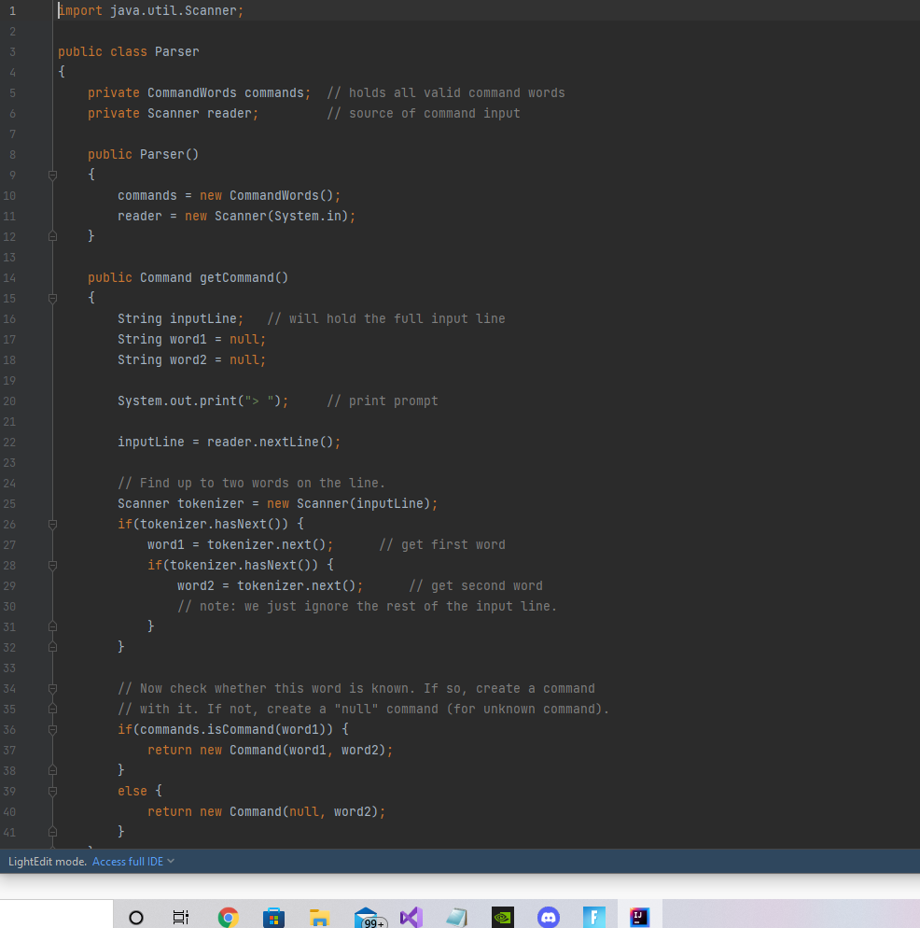Collapse the tokenizer.hasNext if block

click(52, 524)
